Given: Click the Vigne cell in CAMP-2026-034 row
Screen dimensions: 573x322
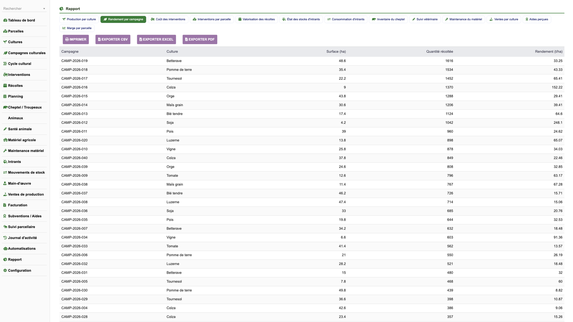Looking at the screenshot, I should [x=171, y=237].
